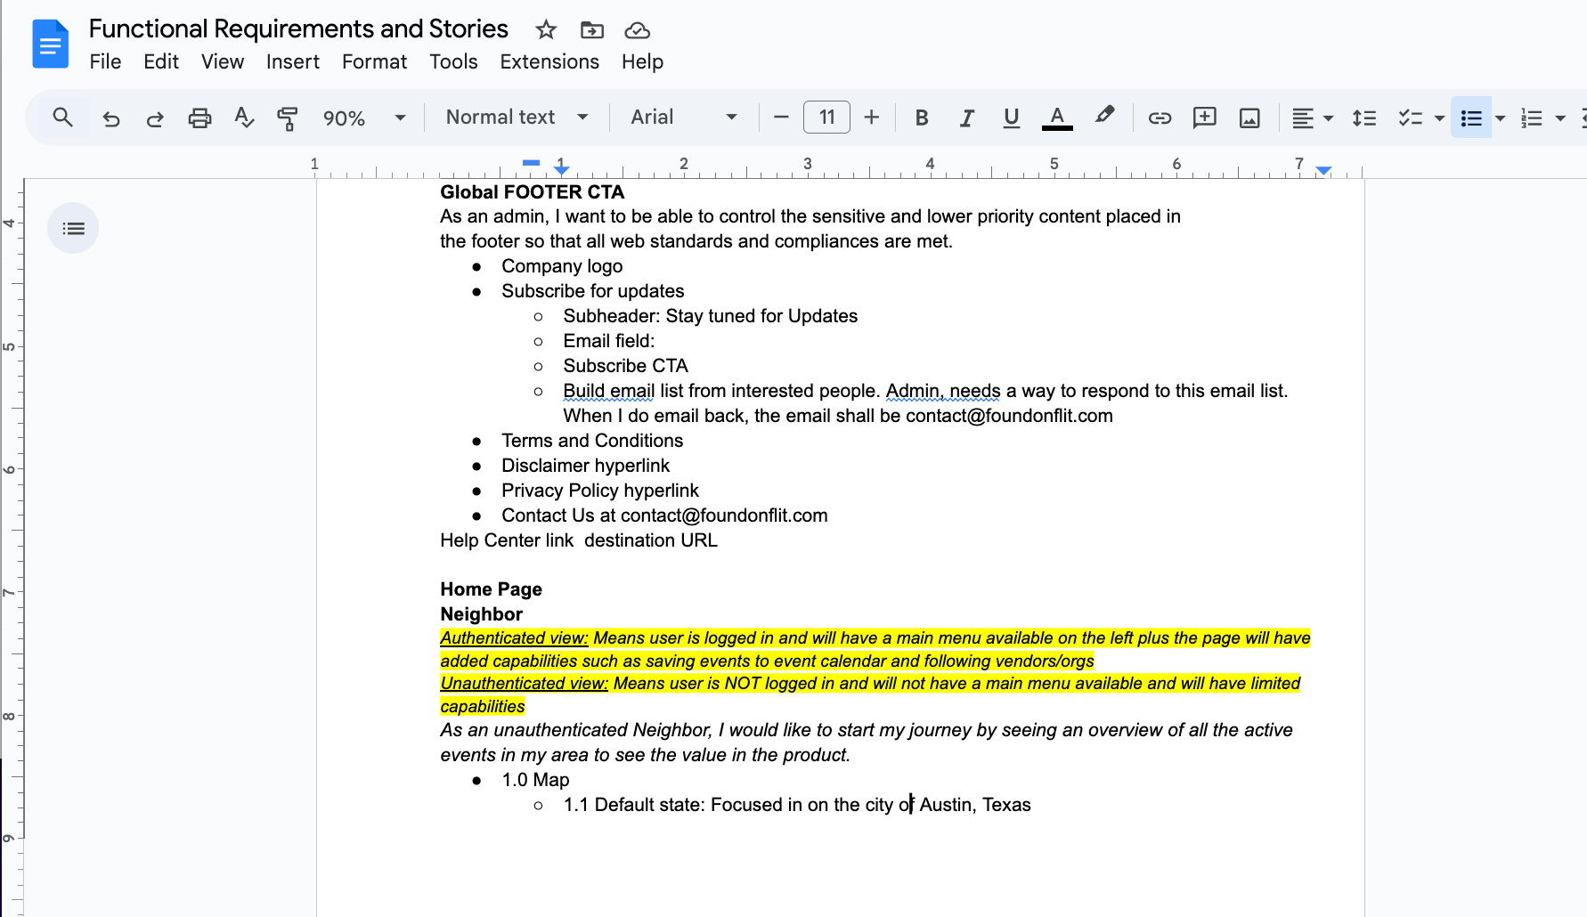1587x917 pixels.
Task: Open the zoom level dropdown at 90%
Action: [x=364, y=118]
